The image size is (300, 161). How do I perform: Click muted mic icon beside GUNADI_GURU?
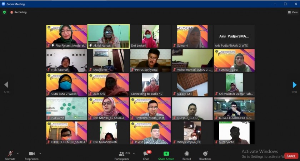[x=174, y=118]
